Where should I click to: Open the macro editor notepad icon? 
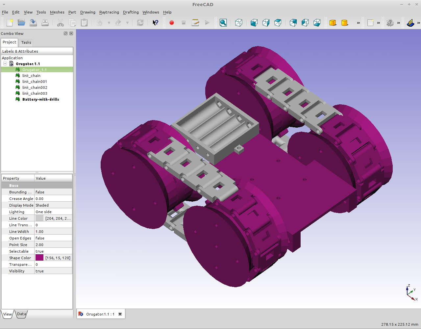(195, 23)
